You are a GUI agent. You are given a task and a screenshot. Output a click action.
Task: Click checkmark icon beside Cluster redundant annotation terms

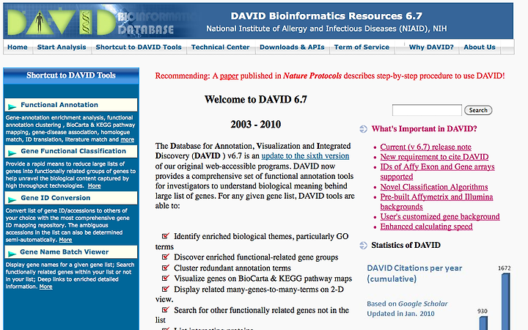[165, 268]
